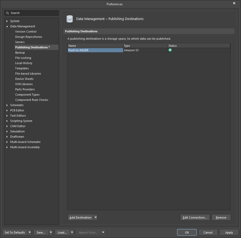This screenshot has width=241, height=238.
Task: Open the Import From dropdown arrow
Action: 103,232
